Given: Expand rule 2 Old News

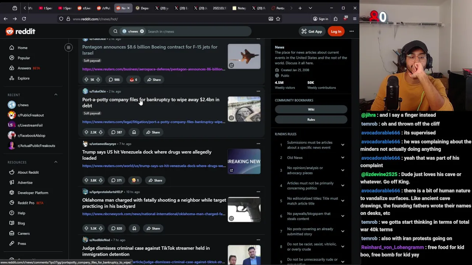Looking at the screenshot, I should [343, 158].
